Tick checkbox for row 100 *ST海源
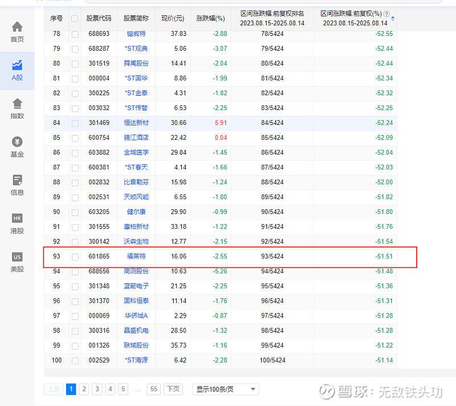 (75, 360)
